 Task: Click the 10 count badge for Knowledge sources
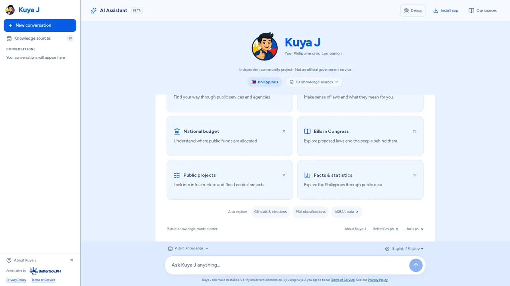point(70,39)
